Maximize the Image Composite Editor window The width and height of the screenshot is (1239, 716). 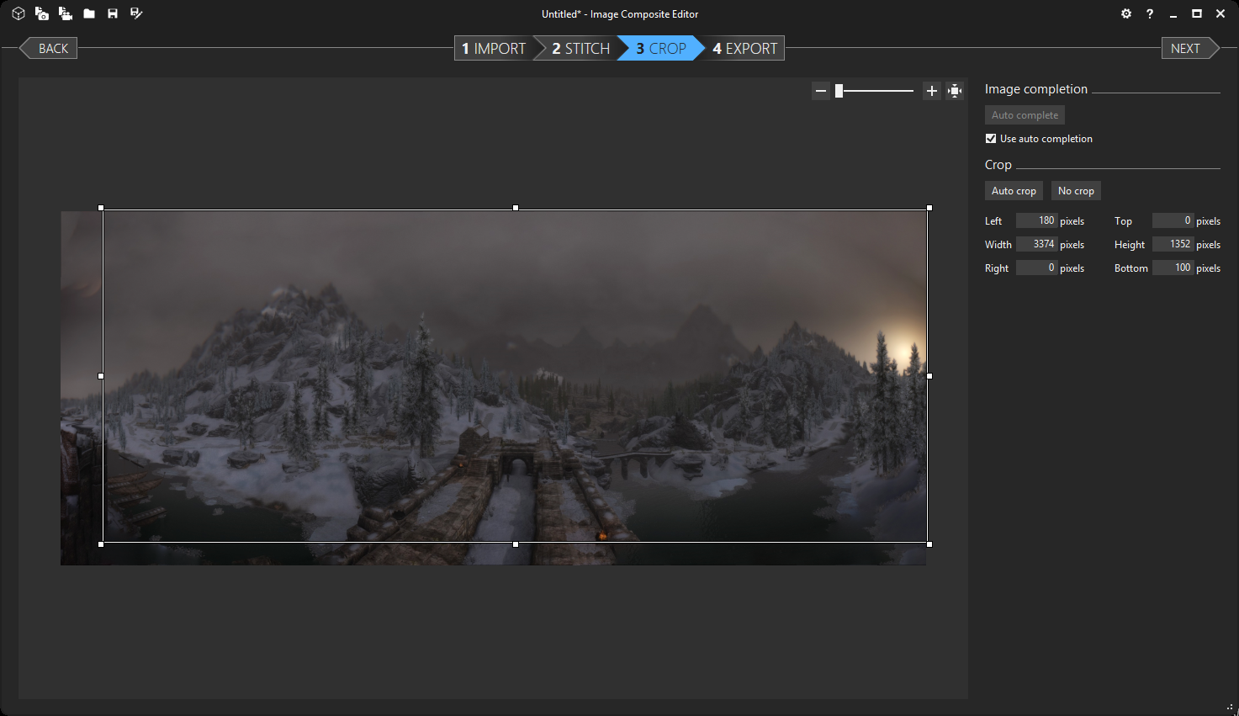pyautogui.click(x=1197, y=13)
